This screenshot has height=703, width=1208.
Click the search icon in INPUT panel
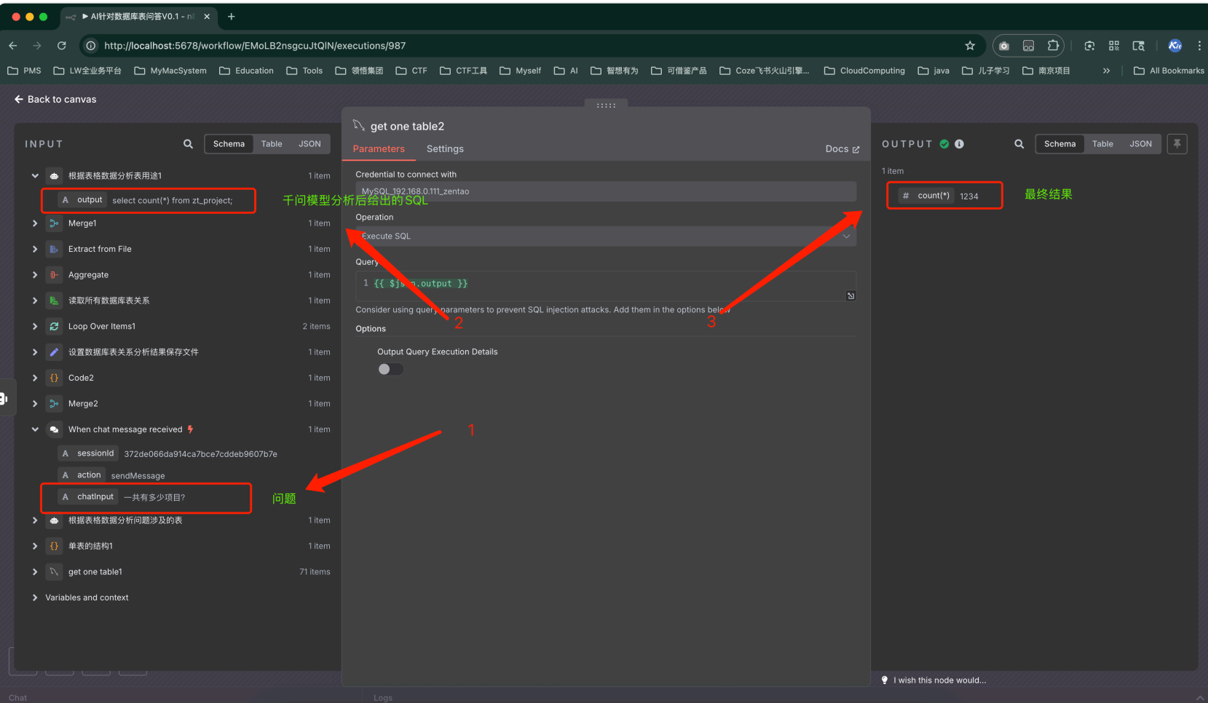(x=188, y=144)
